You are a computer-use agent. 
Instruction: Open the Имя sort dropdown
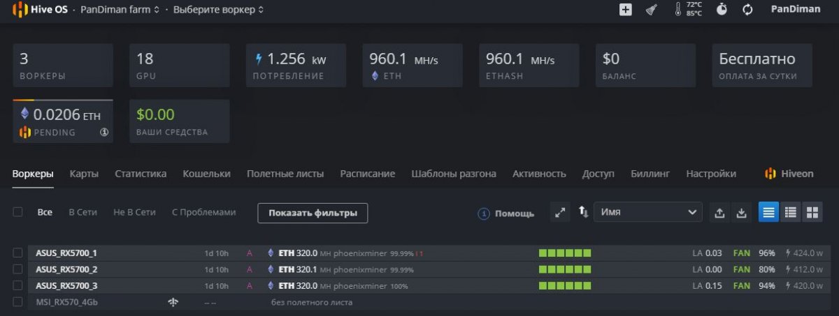point(647,212)
